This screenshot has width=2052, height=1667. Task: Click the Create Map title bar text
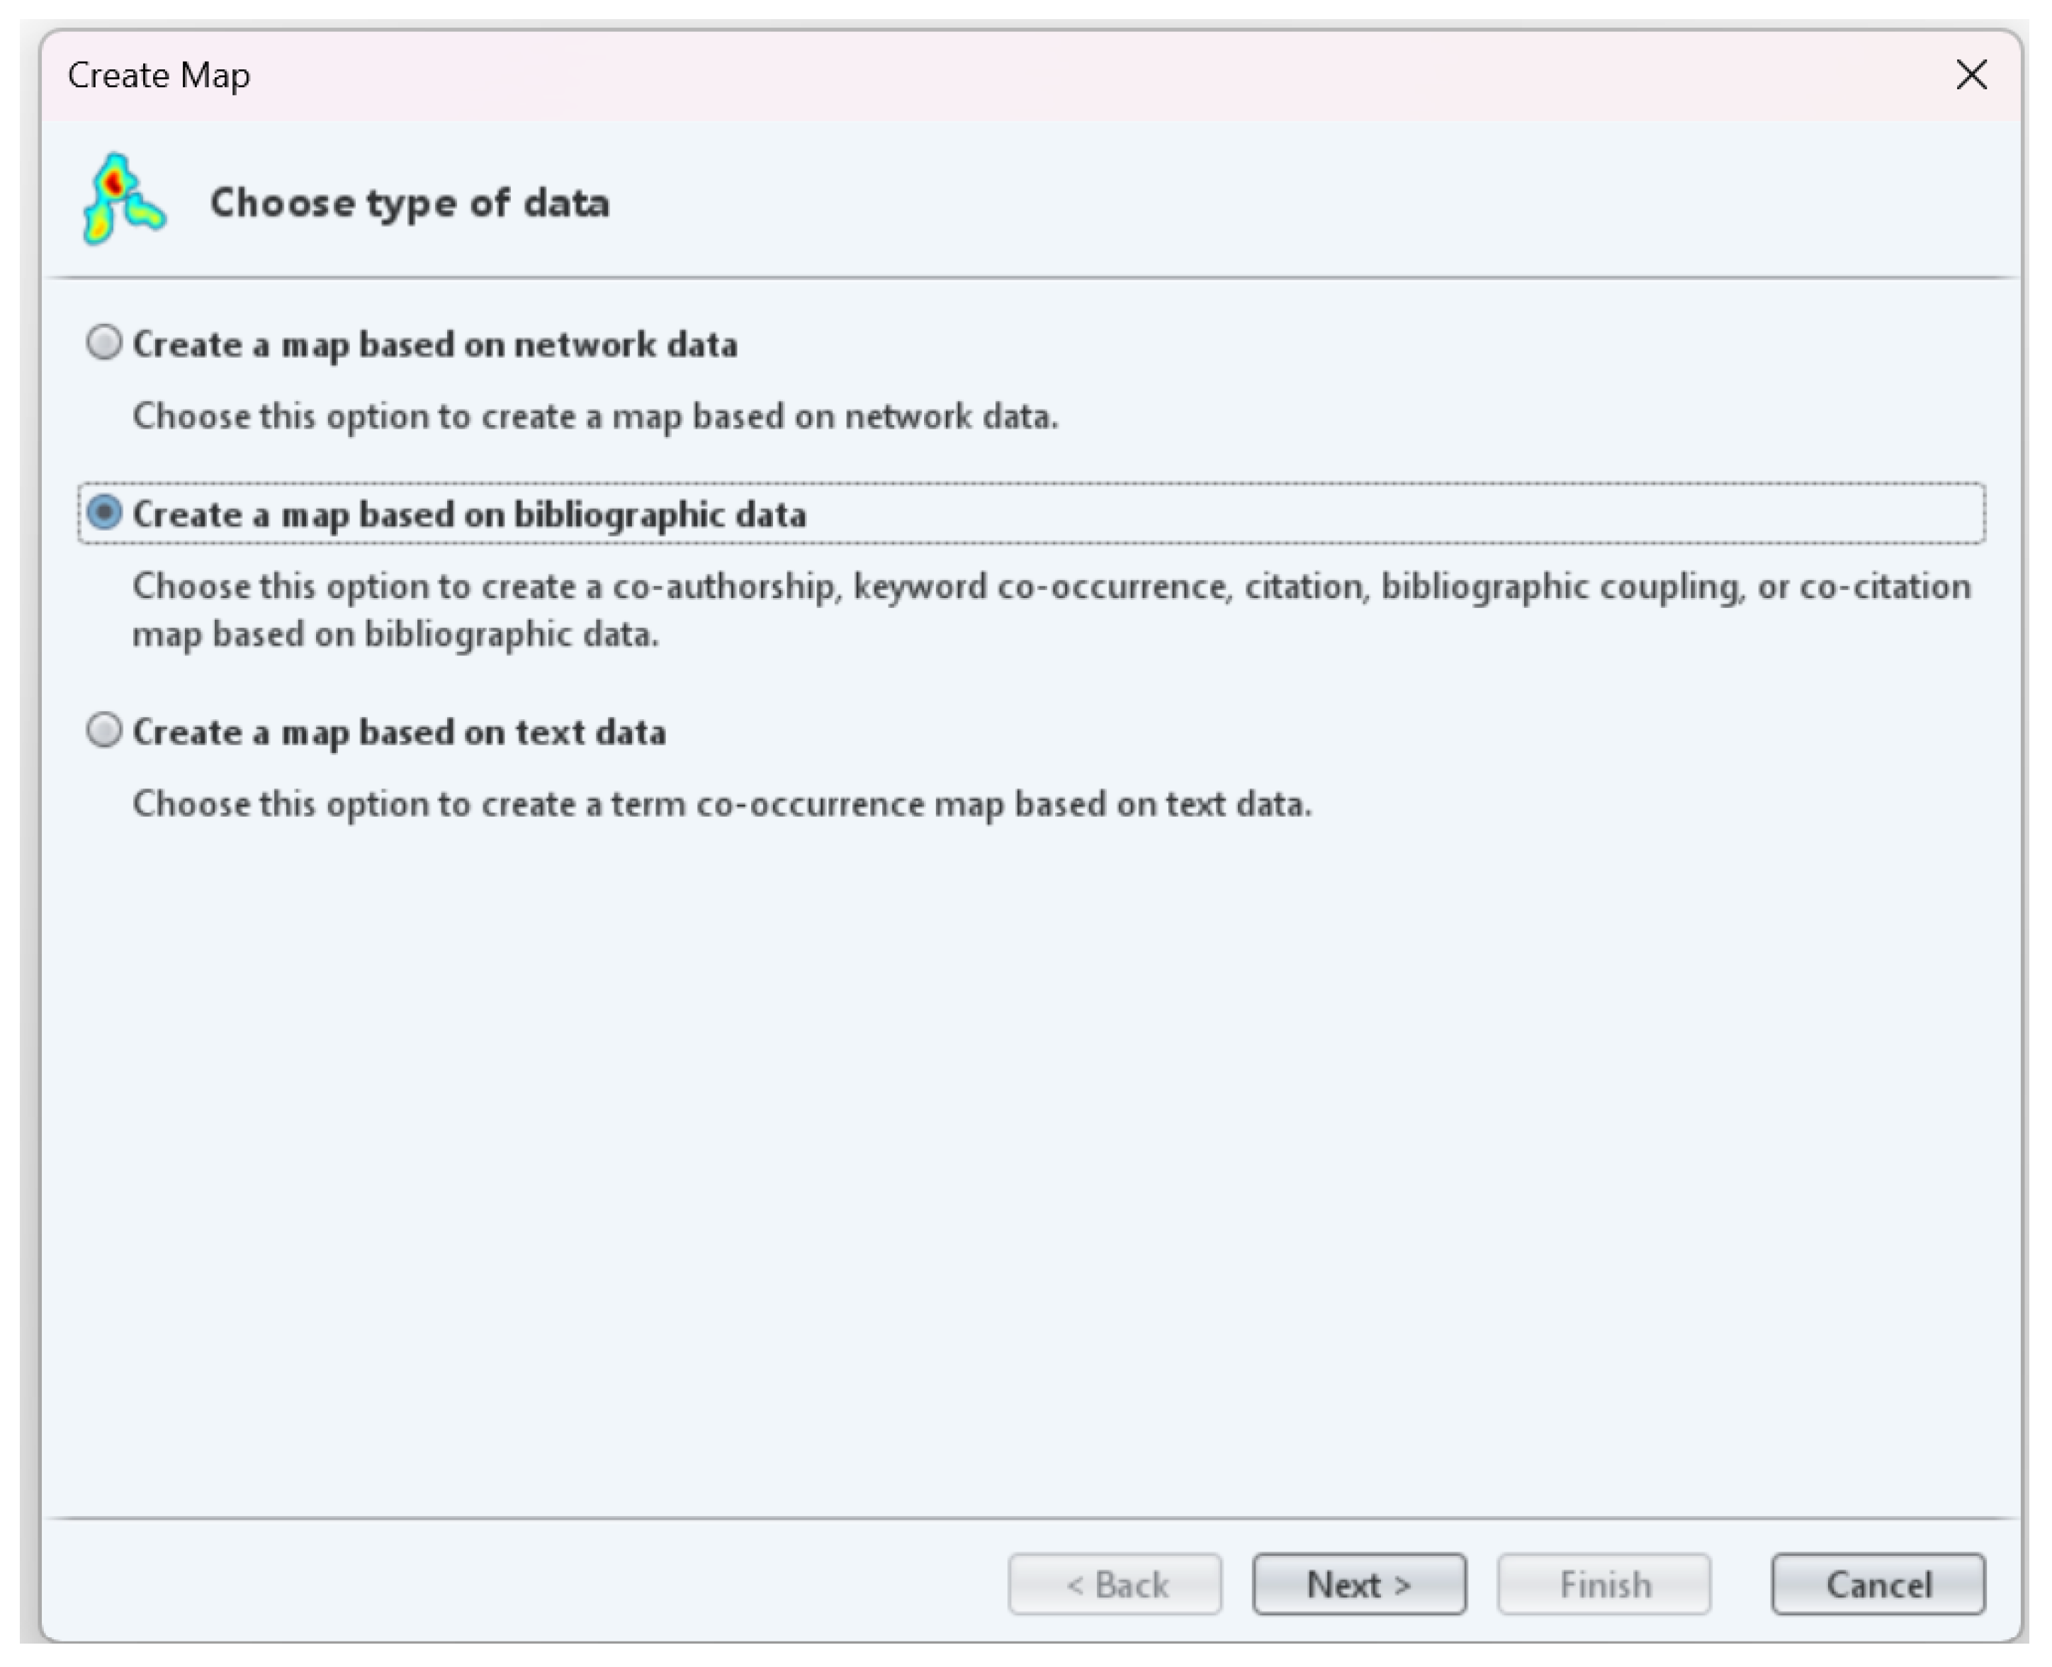[x=159, y=76]
